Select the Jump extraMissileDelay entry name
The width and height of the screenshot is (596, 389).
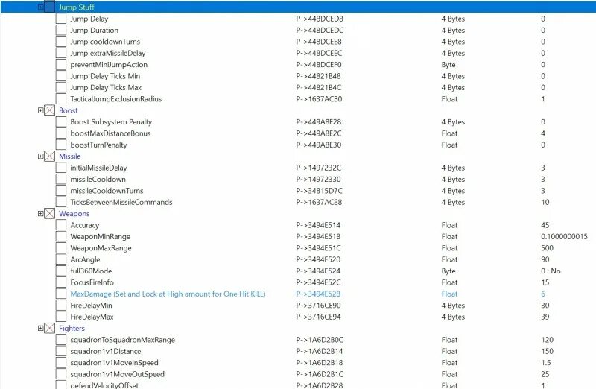[108, 53]
